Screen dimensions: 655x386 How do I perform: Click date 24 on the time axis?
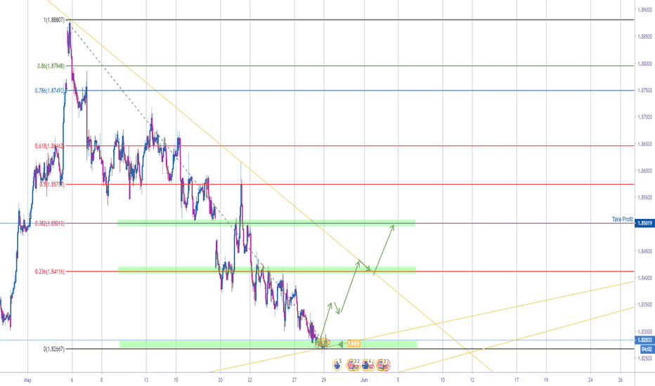point(590,380)
